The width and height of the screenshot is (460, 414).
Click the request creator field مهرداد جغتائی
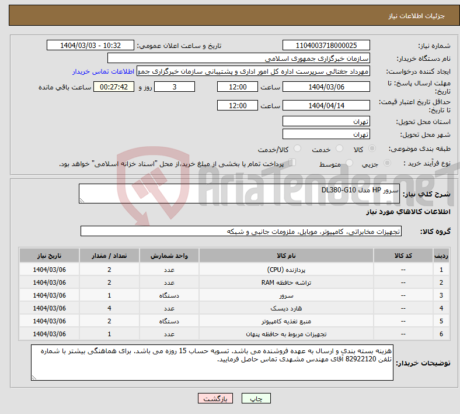253,71
